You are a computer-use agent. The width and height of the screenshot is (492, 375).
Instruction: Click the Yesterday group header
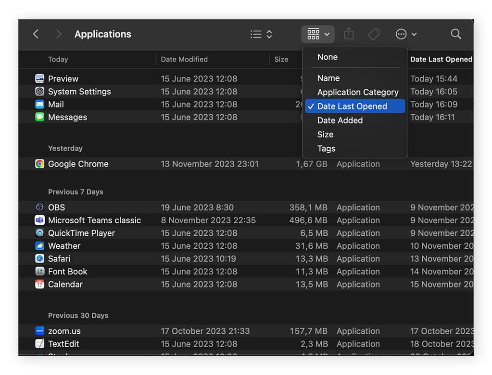click(x=65, y=148)
